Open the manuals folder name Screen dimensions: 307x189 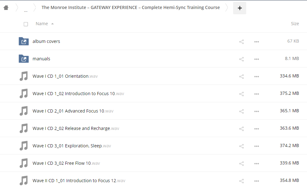41,59
